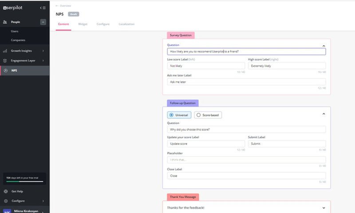Expand Engagement Layer submenu
This screenshot has width=355, height=213.
pyautogui.click(x=43, y=61)
